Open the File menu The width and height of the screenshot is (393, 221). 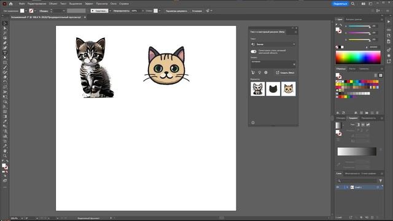(x=22, y=4)
